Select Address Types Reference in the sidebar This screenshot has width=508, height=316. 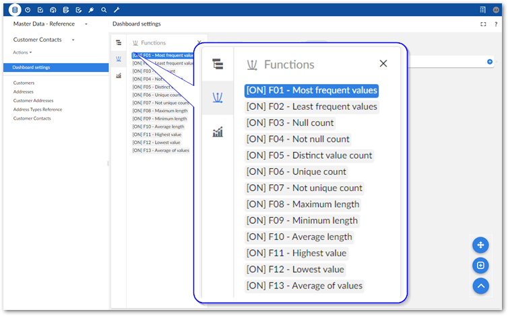click(x=38, y=110)
